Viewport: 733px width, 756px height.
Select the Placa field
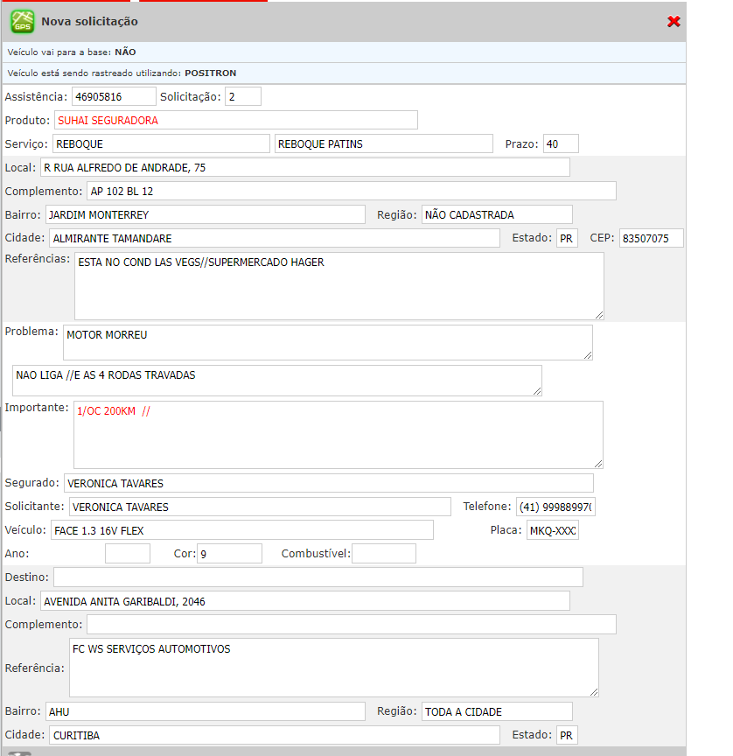pos(552,530)
